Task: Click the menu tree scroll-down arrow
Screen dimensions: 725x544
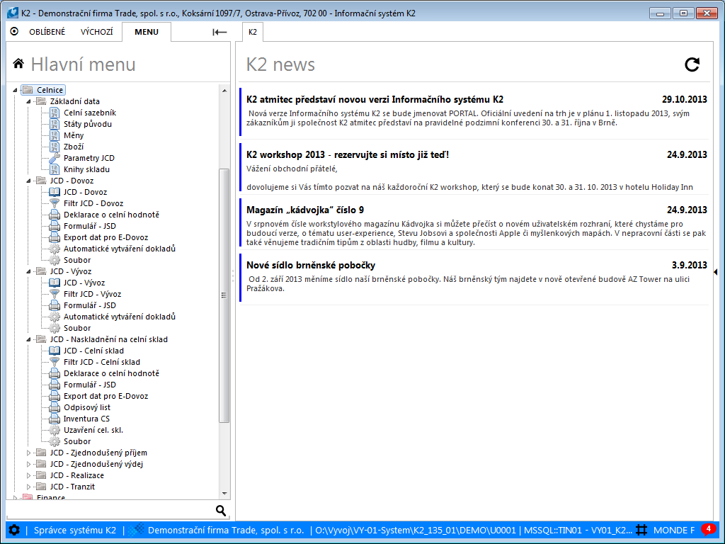Action: point(224,494)
